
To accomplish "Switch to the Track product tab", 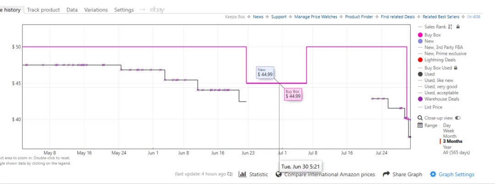I will 43,10.
